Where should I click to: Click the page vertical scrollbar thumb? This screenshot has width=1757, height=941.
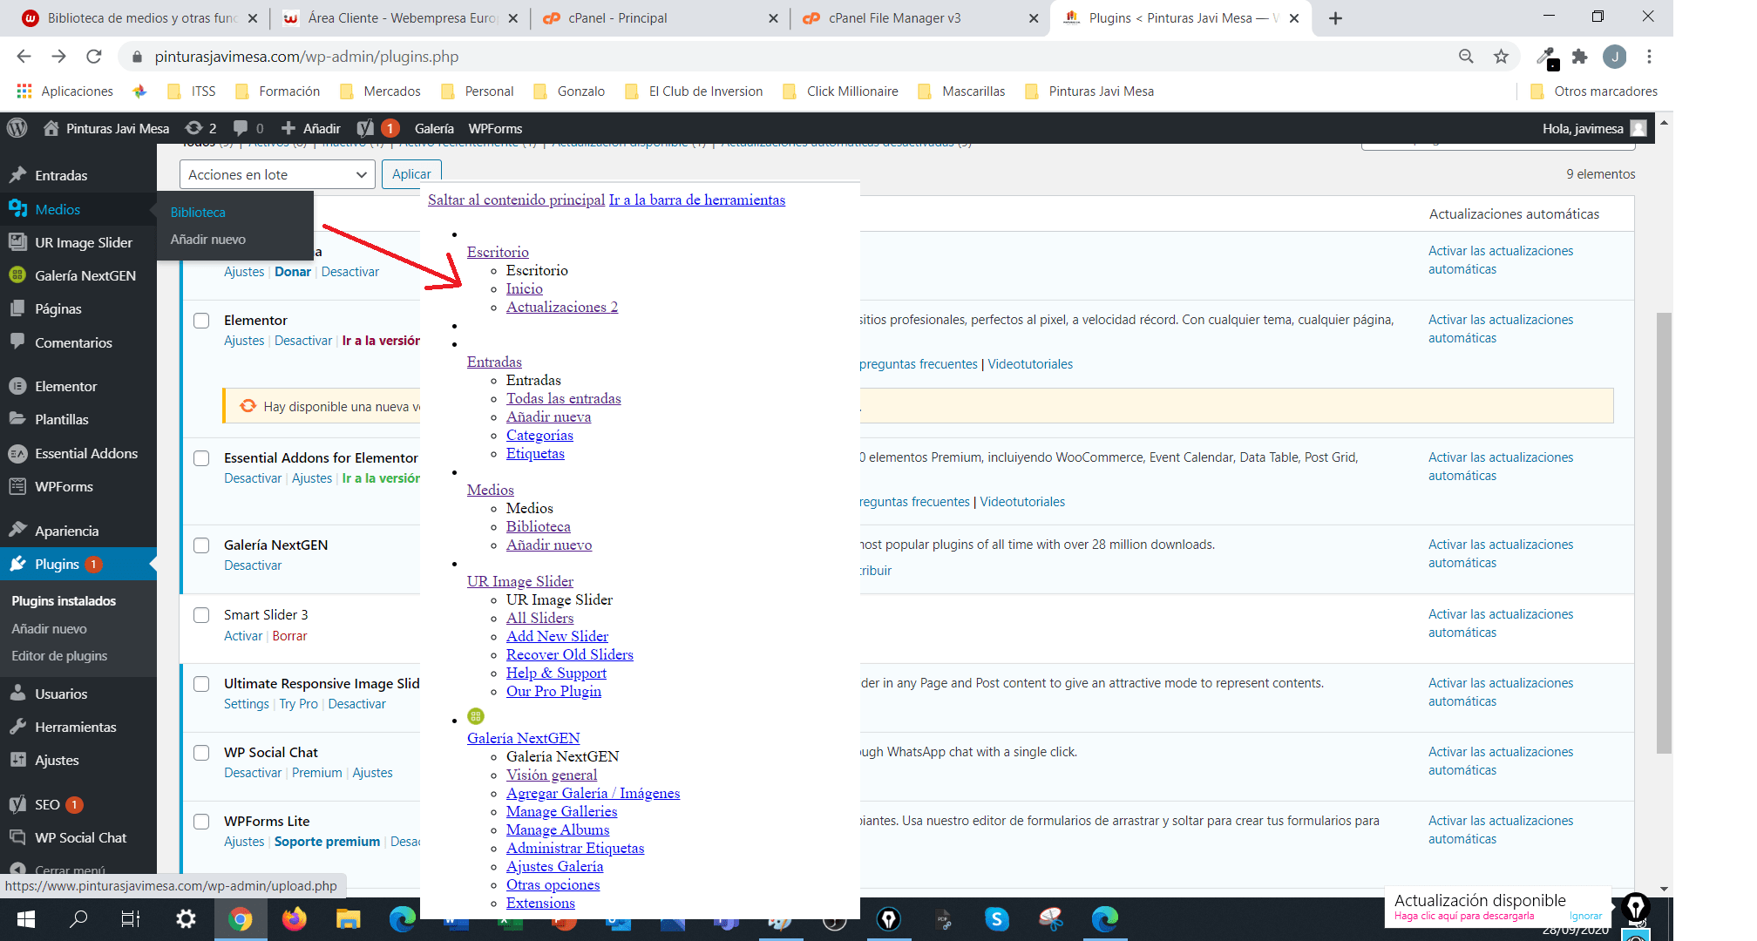pyautogui.click(x=1664, y=531)
